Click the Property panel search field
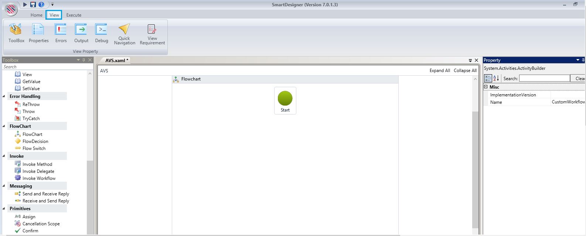The height and width of the screenshot is (236, 586). click(x=544, y=78)
